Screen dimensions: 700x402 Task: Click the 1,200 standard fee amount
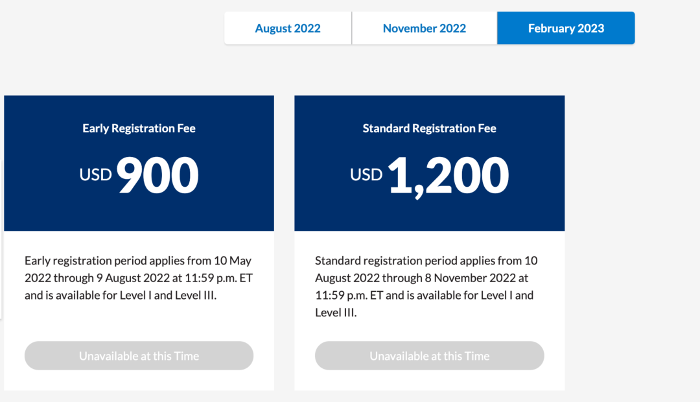point(448,176)
